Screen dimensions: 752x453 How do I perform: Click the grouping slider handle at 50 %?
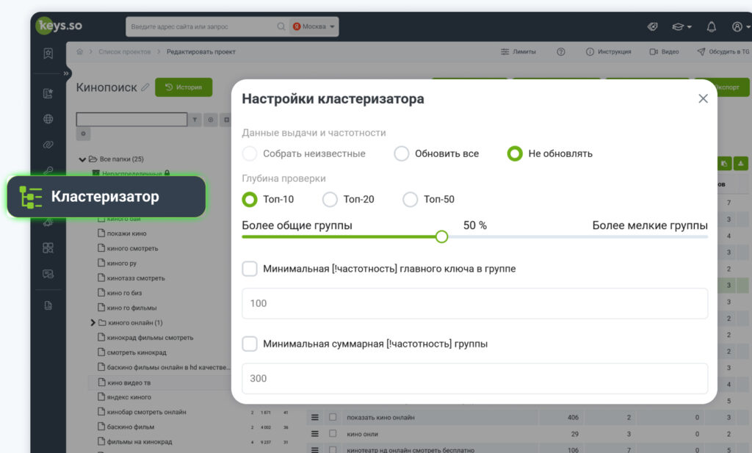[441, 236]
